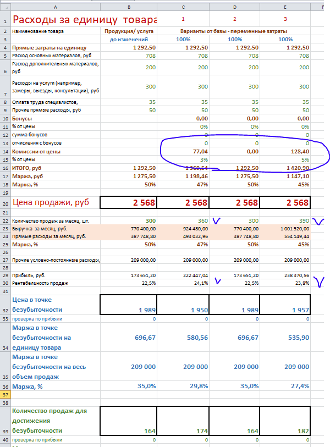
Task: Click 'до изменений' cell
Action: click(x=129, y=40)
